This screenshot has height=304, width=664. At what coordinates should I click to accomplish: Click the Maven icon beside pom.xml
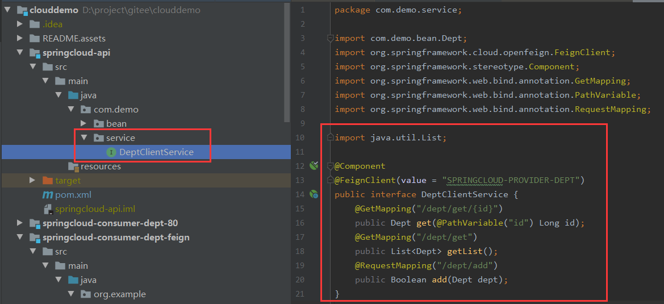point(48,195)
